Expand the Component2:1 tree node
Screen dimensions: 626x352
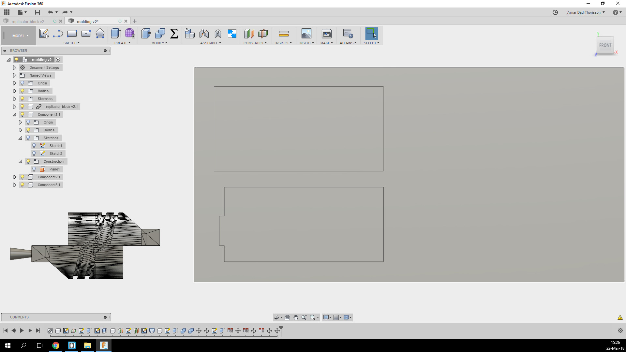(x=14, y=177)
